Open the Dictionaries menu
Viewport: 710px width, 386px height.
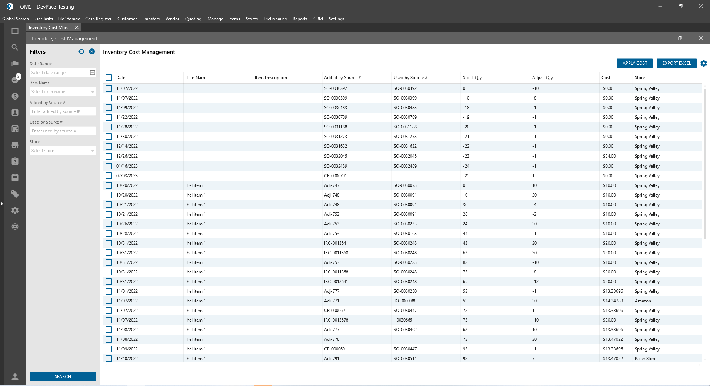[275, 19]
